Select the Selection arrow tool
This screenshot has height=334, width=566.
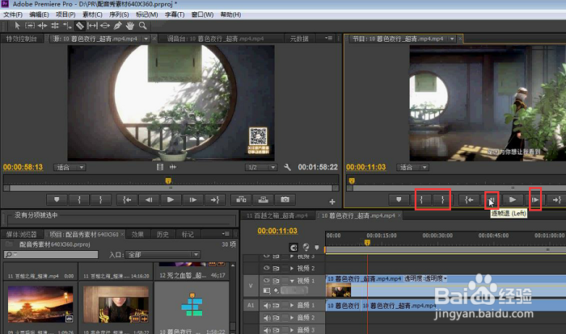click(17, 26)
